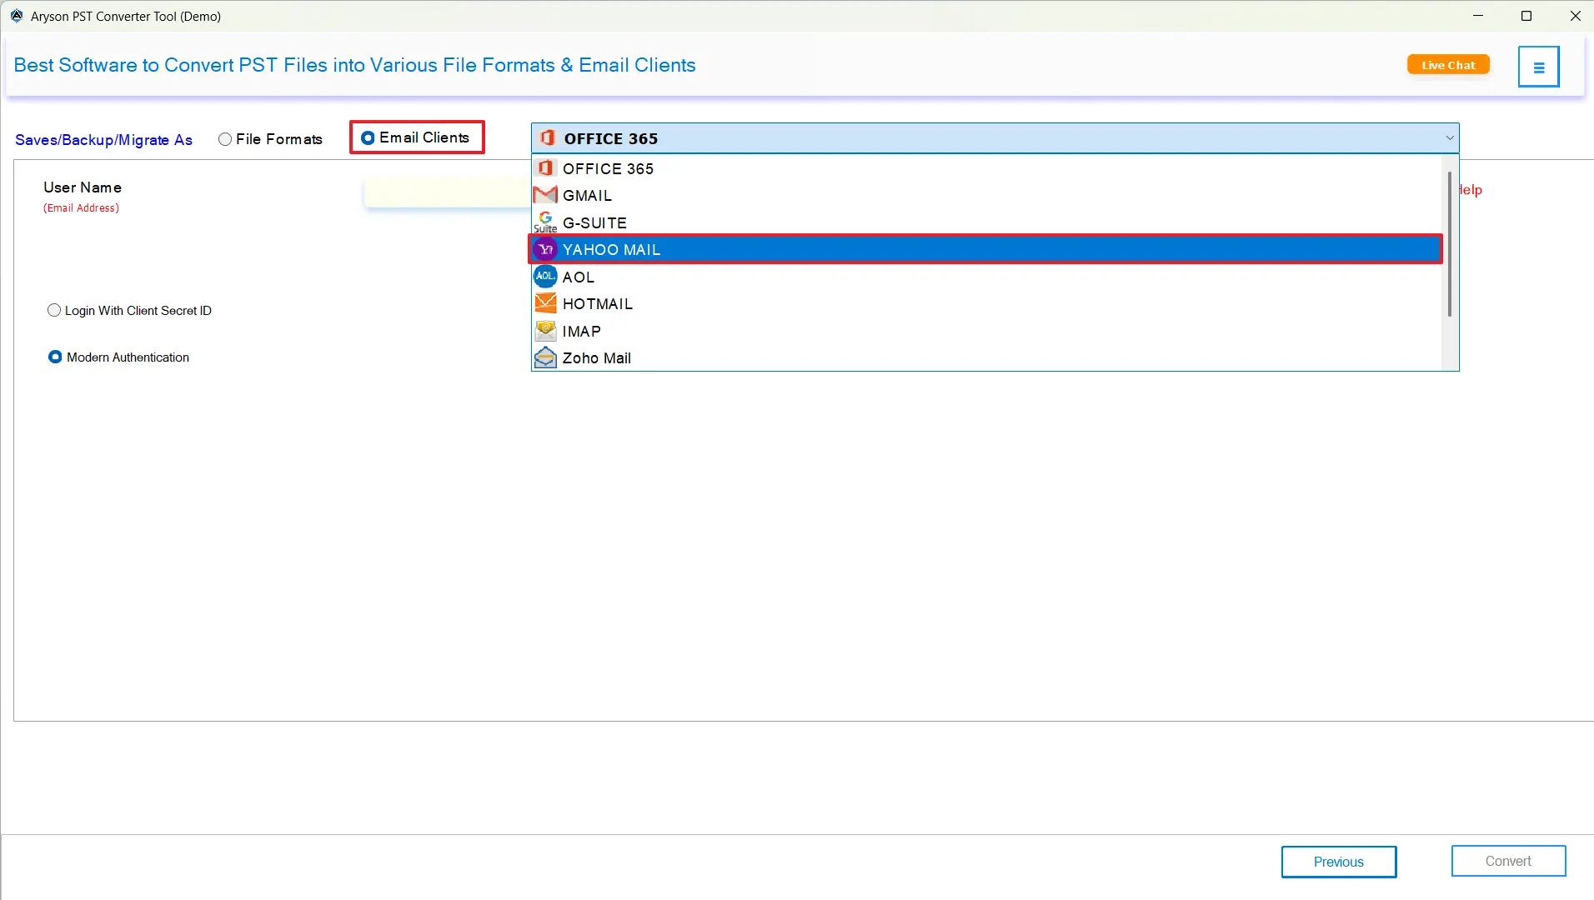Click the Gmail envelope icon

(545, 195)
